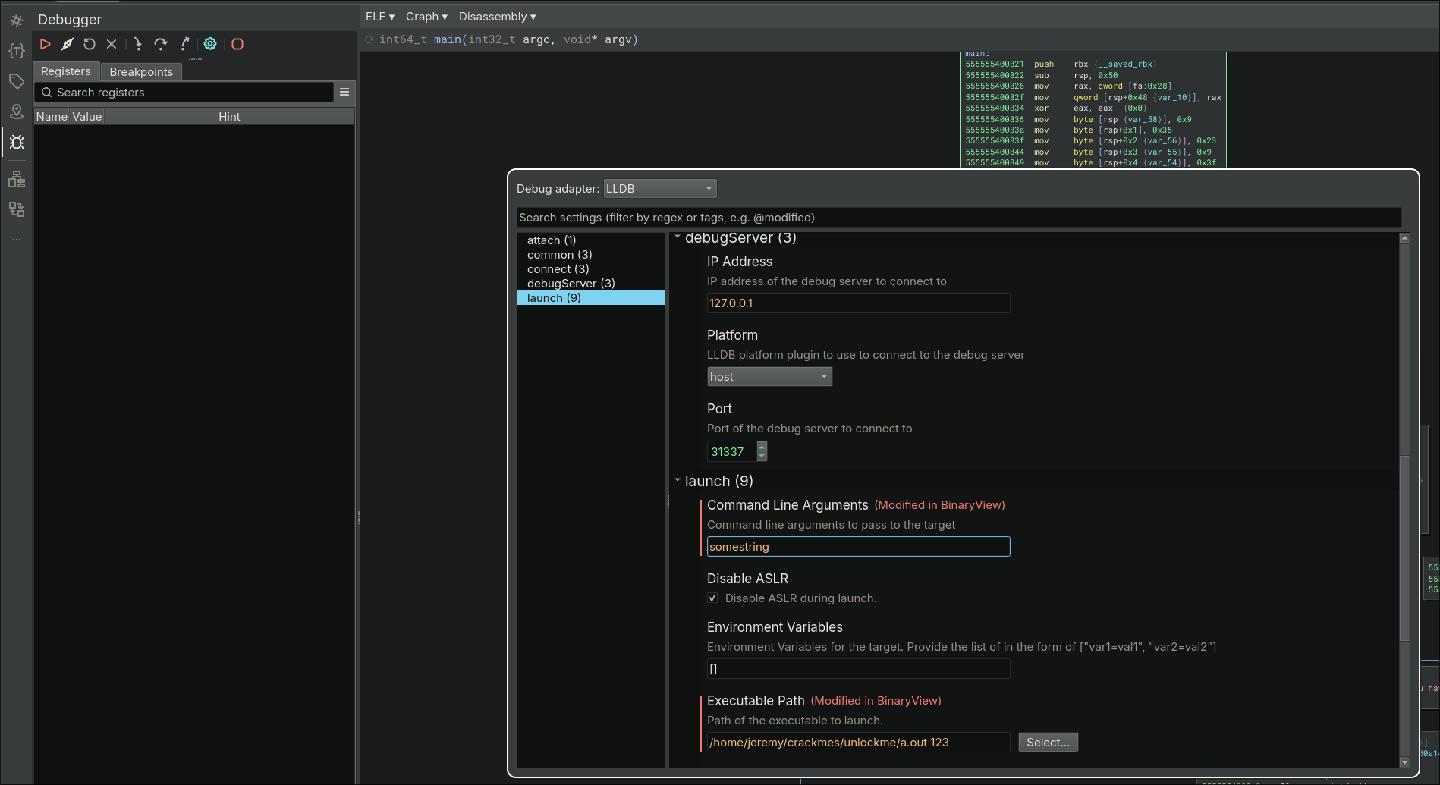Select attach (1) in settings category list
1440x785 pixels.
pyautogui.click(x=552, y=240)
